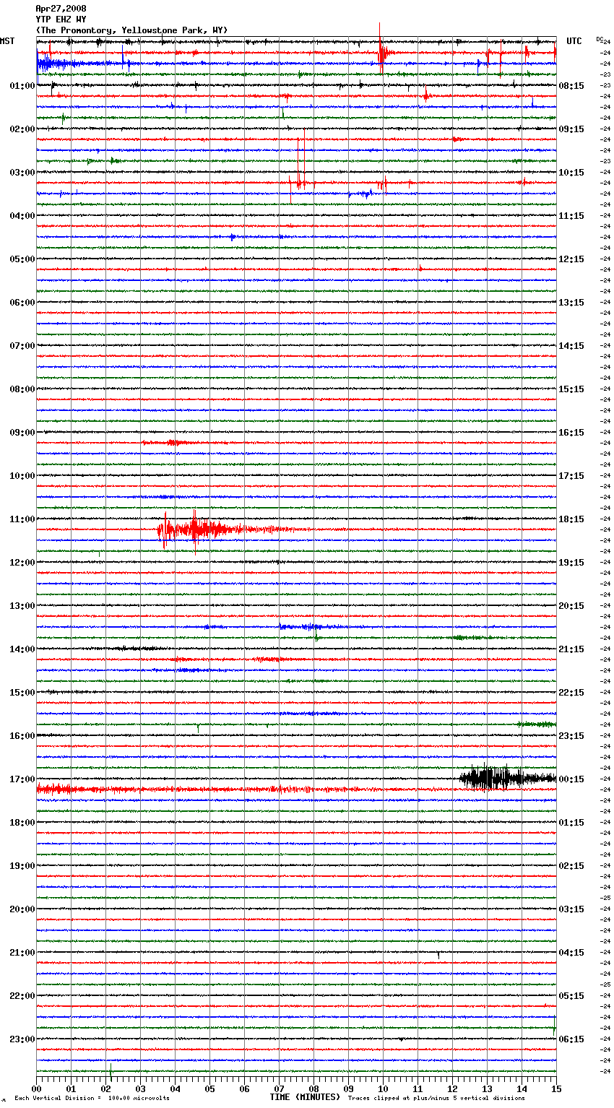Click minute '08' on bottom time axis
The height and width of the screenshot is (1108, 614).
point(314,1088)
